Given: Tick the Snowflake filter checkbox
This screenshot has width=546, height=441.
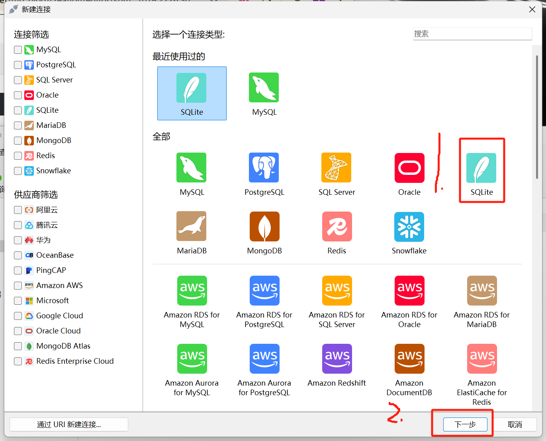Looking at the screenshot, I should pyautogui.click(x=18, y=171).
